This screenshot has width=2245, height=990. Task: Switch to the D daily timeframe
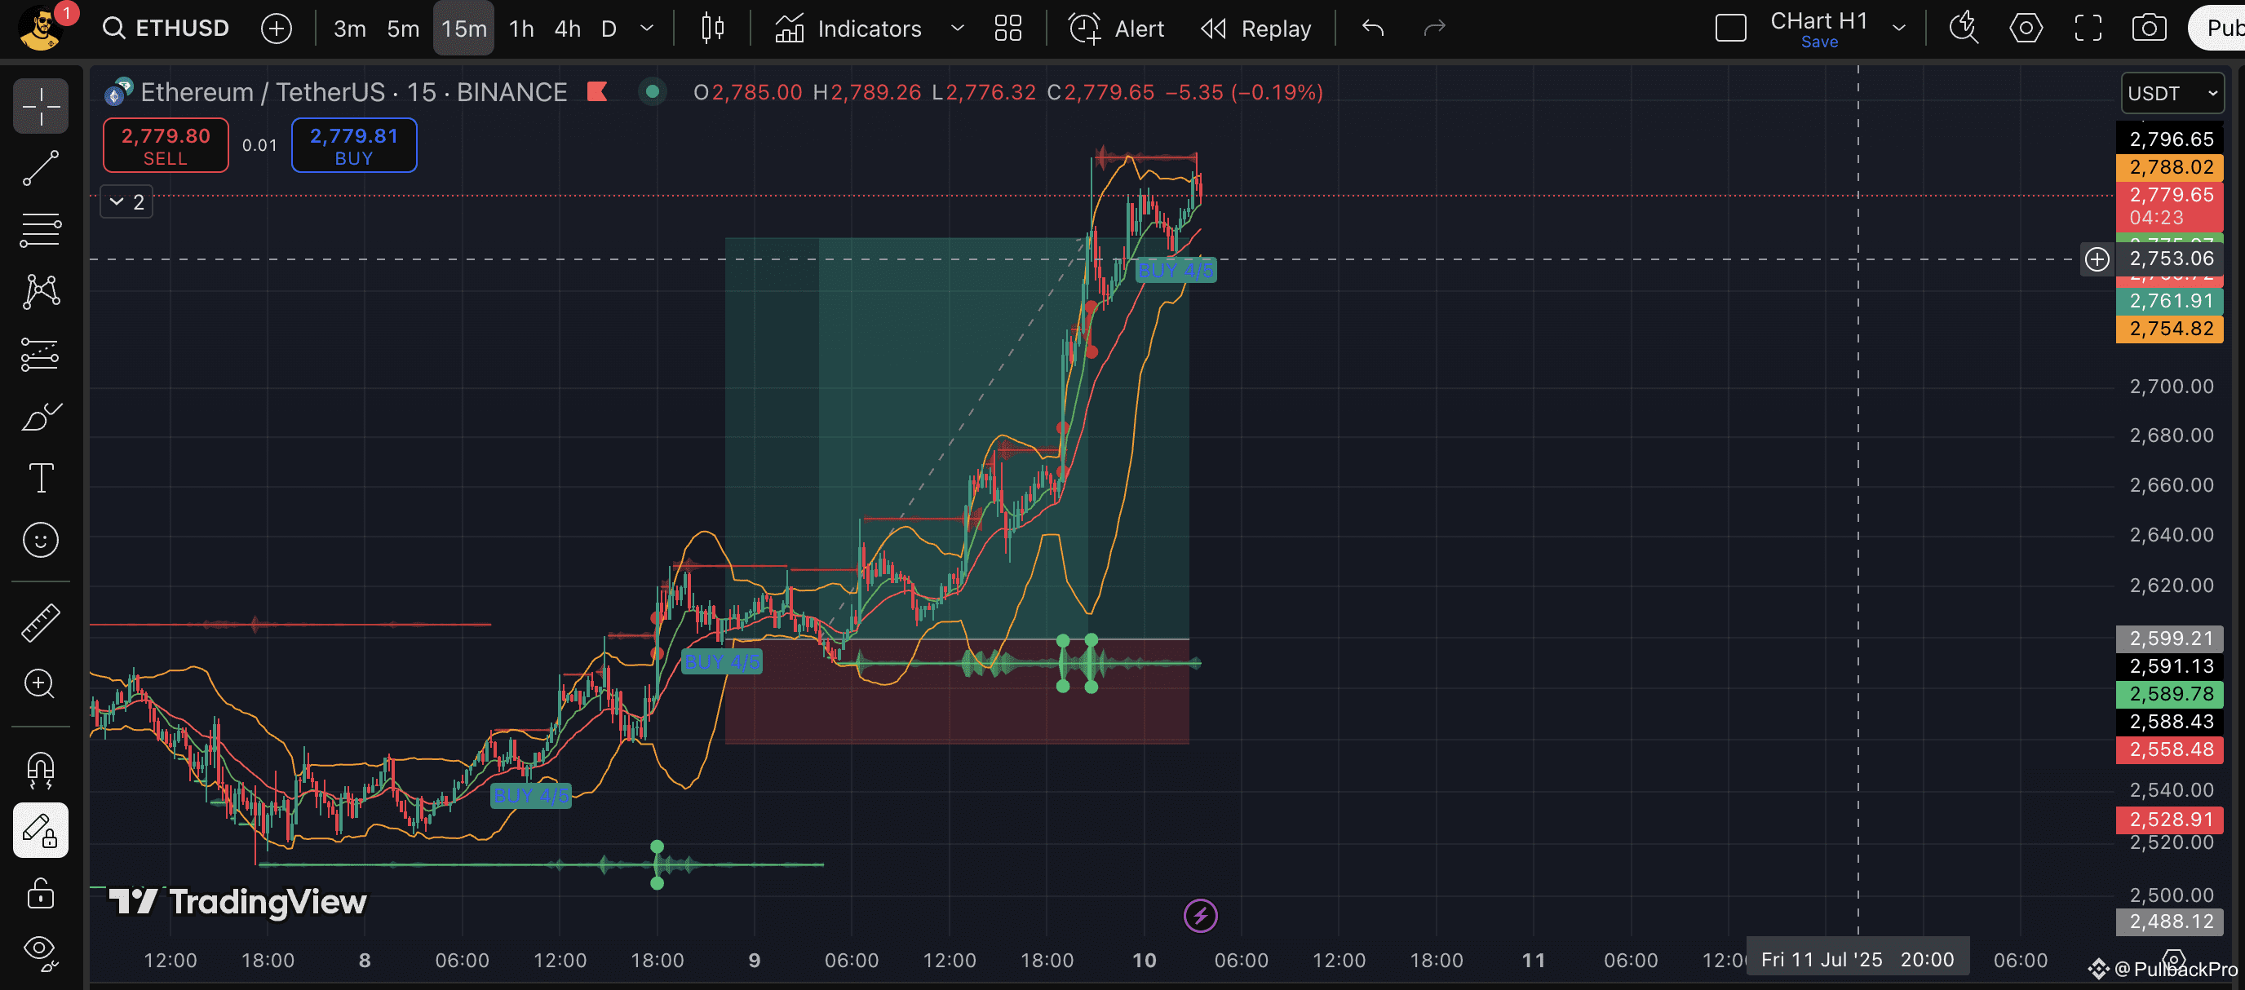click(609, 29)
